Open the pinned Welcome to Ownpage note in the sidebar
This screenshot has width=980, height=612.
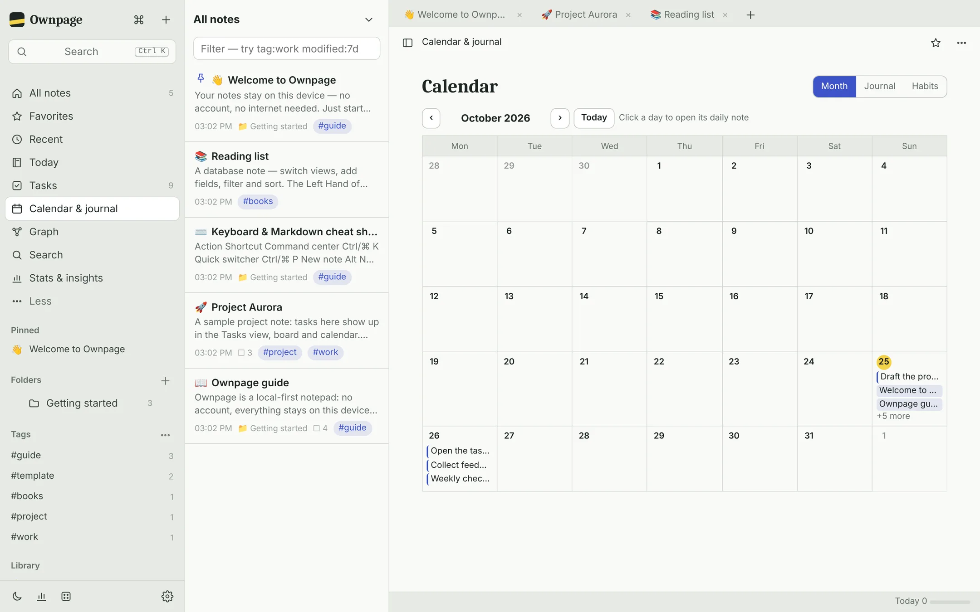click(x=92, y=349)
